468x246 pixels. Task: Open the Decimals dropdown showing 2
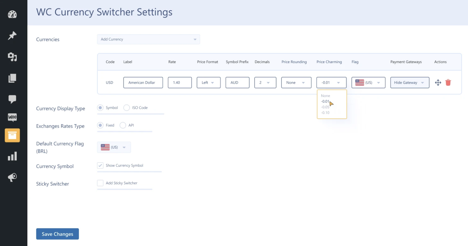265,83
